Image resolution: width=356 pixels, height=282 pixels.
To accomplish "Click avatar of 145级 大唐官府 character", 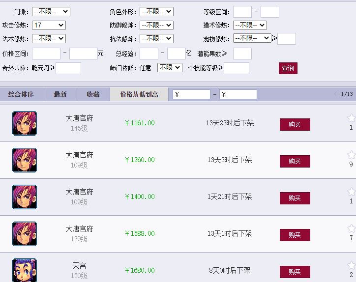I will pos(25,123).
